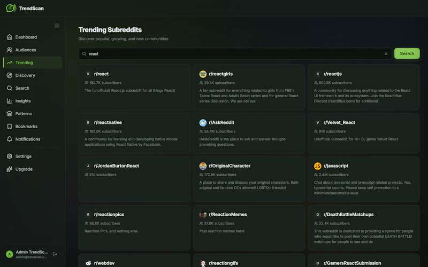
Task: Click the magnifier icon in search field
Action: pos(84,54)
